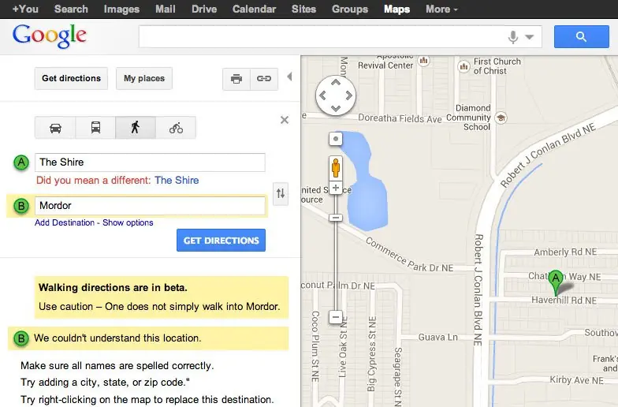Click green B marker beside Mordor field
Image resolution: width=618 pixels, height=407 pixels.
(x=21, y=206)
